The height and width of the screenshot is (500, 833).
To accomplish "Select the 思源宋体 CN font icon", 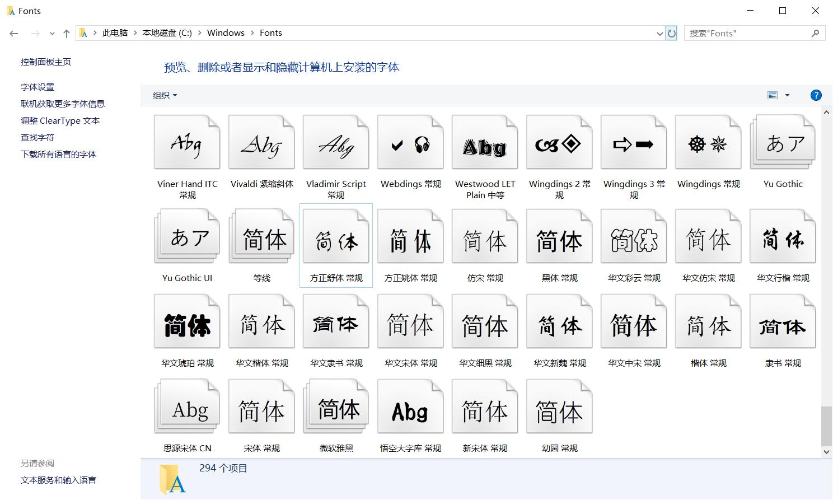I will 187,406.
